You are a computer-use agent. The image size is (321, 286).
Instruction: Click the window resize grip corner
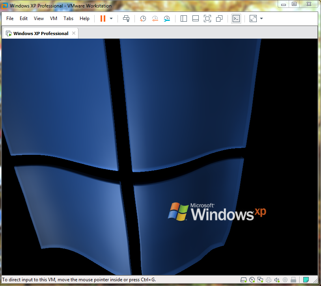point(315,281)
